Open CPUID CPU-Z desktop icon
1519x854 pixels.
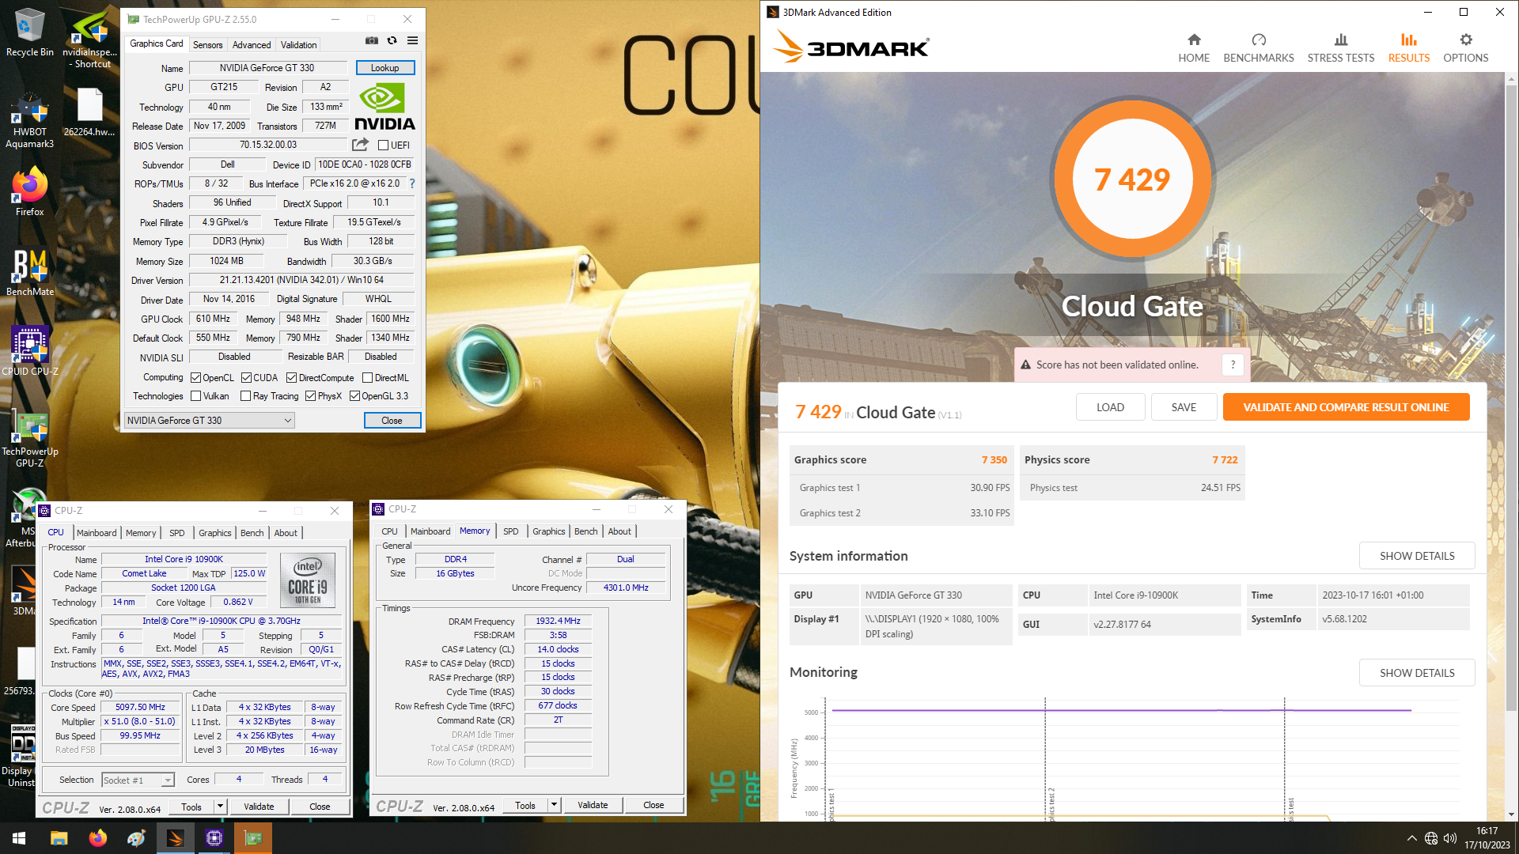coord(30,350)
